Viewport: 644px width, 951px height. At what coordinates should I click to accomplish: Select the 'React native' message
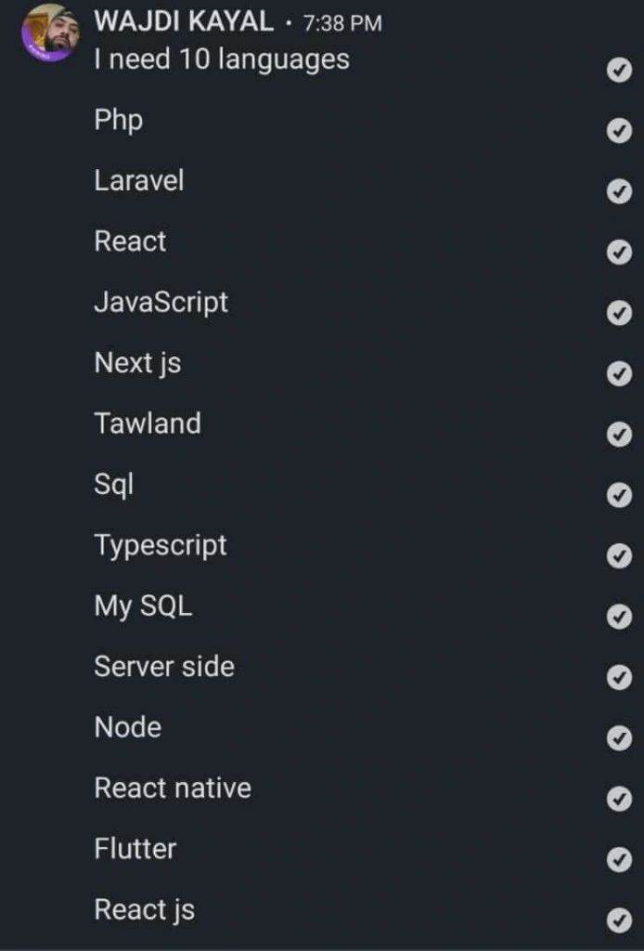173,788
